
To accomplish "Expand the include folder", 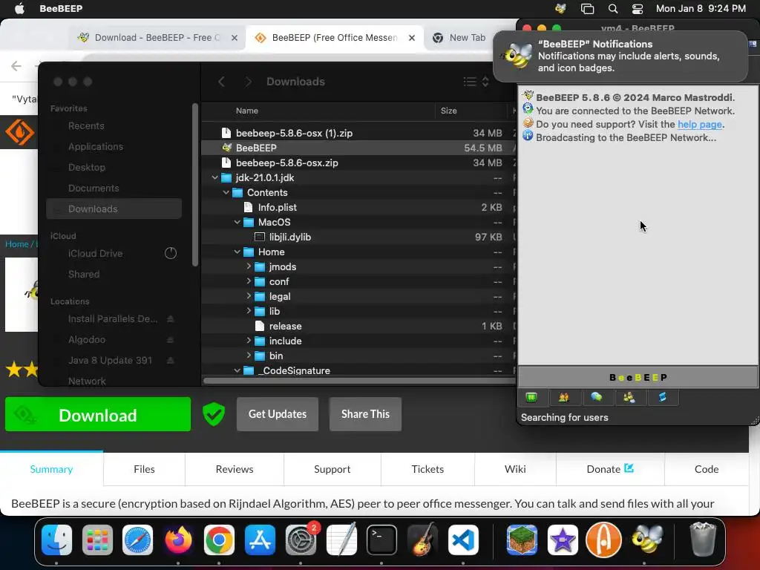I will tap(249, 341).
